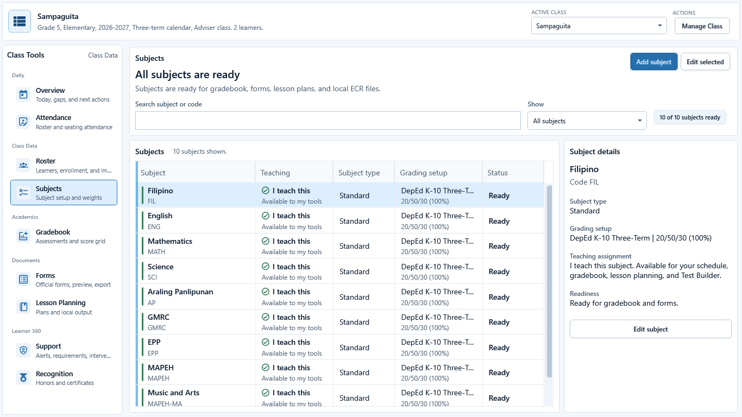Open Support under Learner 360
The height and width of the screenshot is (417, 742).
(64, 350)
